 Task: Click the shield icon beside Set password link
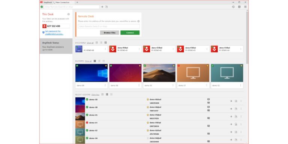[x=43, y=32]
